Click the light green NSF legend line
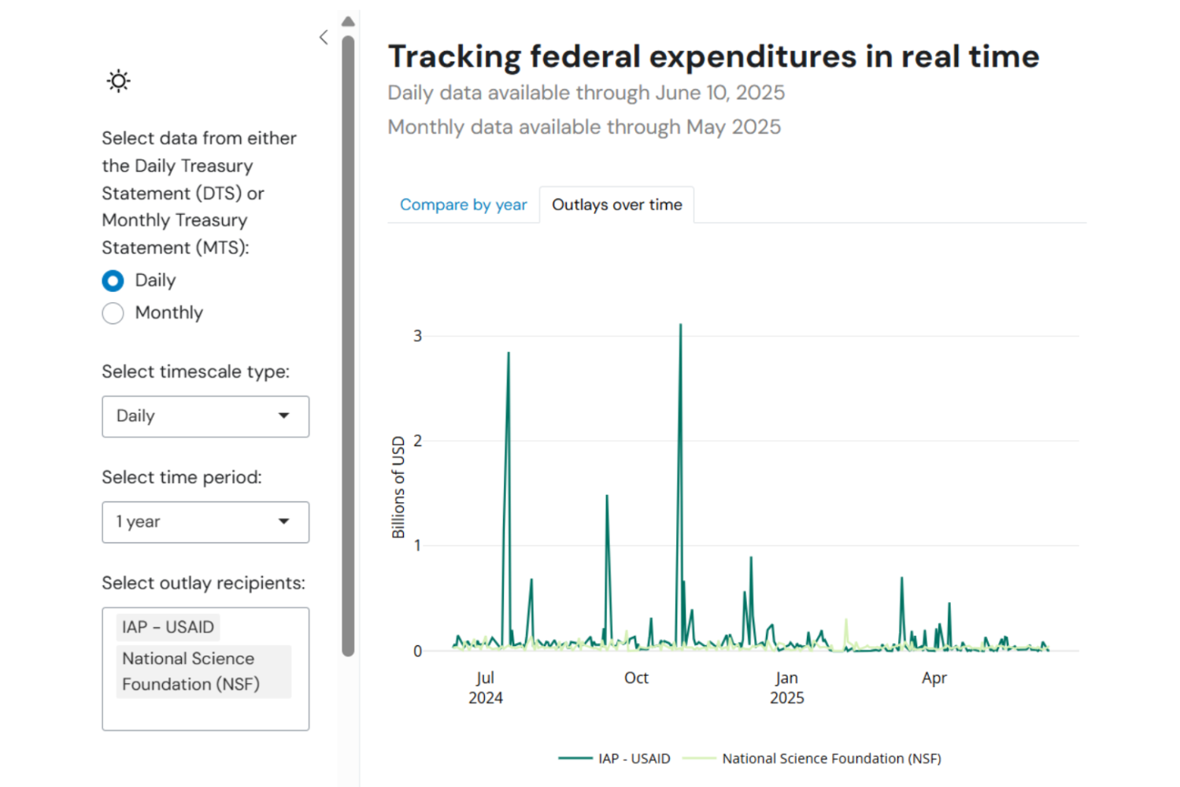Screen dimensions: 1180x787 coord(699,759)
